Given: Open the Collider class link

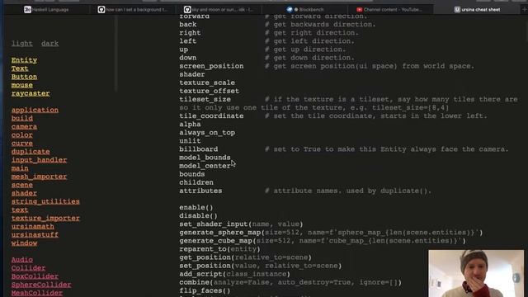Looking at the screenshot, I should (x=28, y=268).
